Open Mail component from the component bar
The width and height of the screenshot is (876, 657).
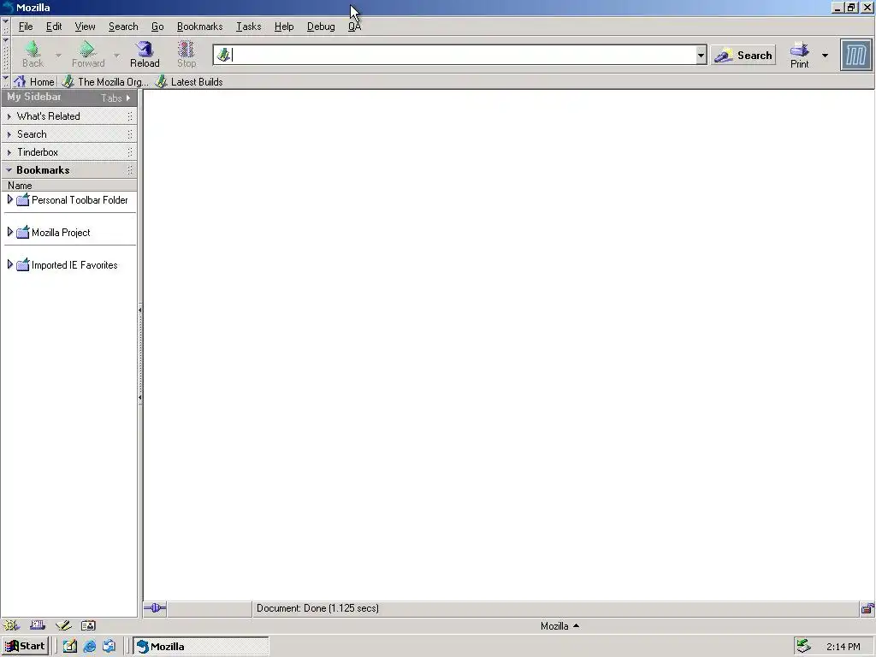click(38, 625)
